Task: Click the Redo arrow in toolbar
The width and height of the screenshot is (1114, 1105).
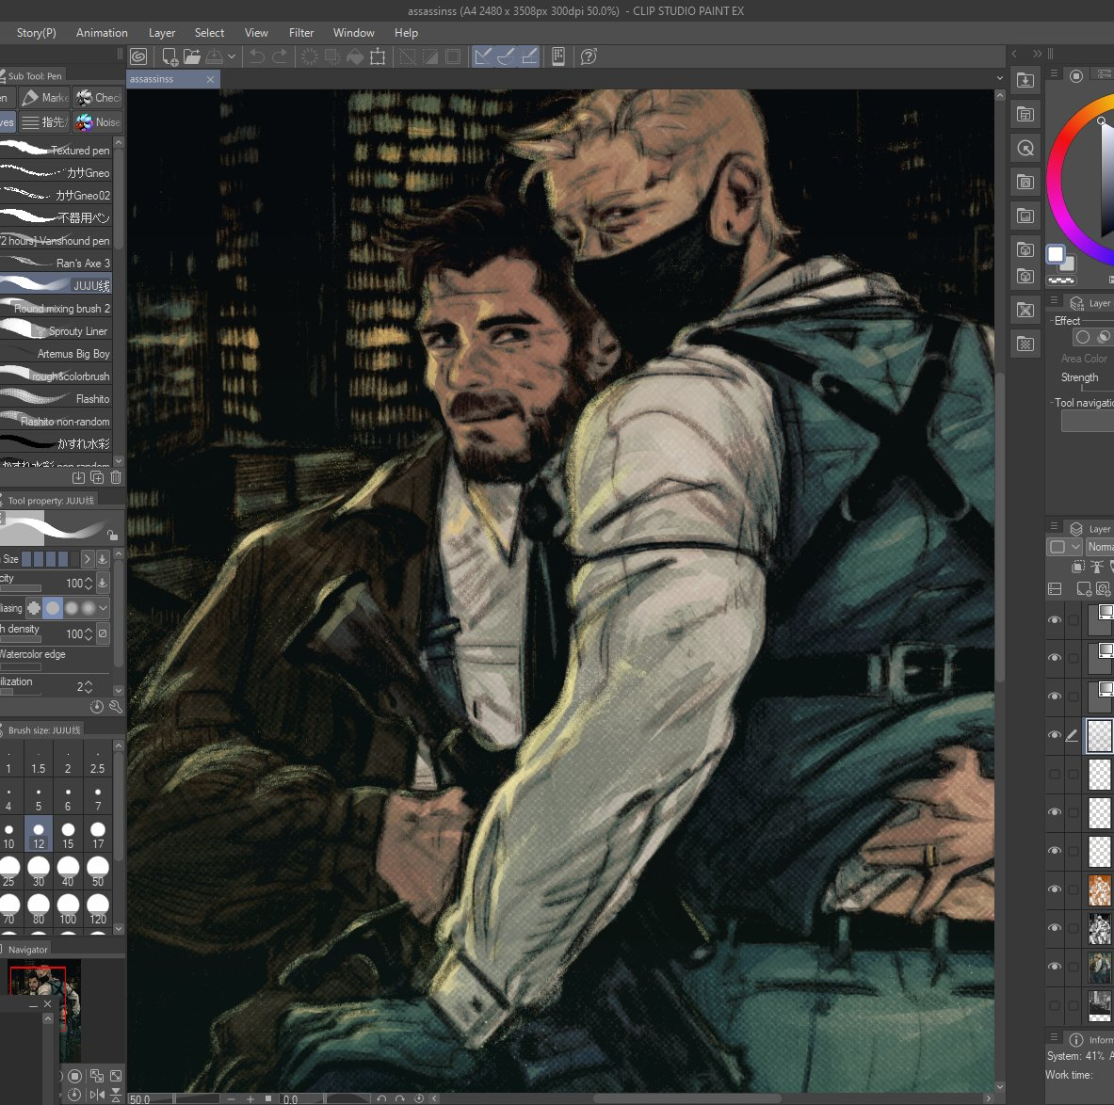Action: [x=280, y=56]
